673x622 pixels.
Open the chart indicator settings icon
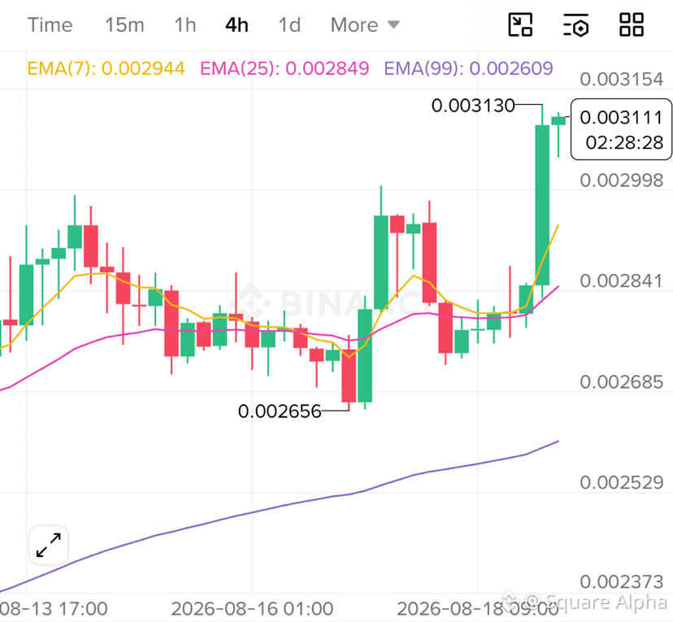tap(575, 25)
